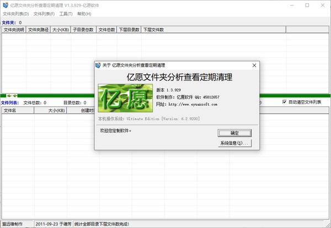Click website text http://www.eyuansoft.com
The image size is (331, 228).
193,104
